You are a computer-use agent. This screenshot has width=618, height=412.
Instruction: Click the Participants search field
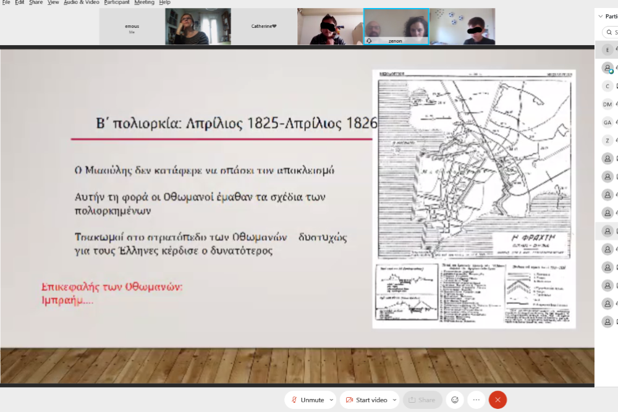coord(612,31)
